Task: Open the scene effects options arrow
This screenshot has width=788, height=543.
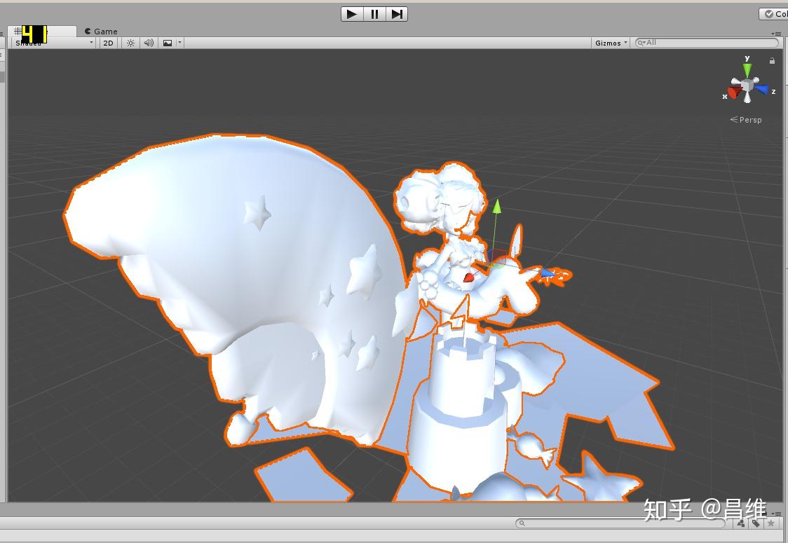Action: coord(180,43)
